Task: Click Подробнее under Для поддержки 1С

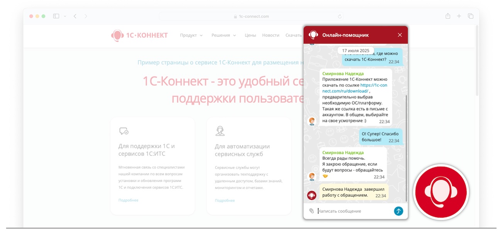Action: (x=128, y=200)
